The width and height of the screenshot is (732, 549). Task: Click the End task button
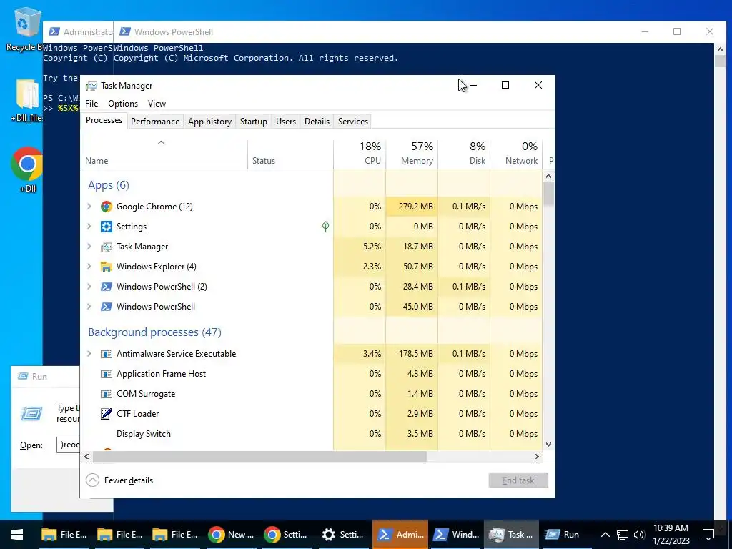click(518, 480)
